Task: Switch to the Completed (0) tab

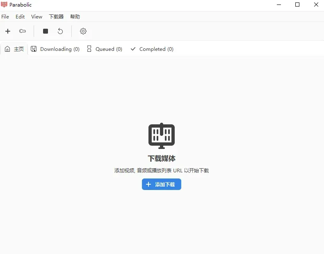Action: [x=152, y=49]
